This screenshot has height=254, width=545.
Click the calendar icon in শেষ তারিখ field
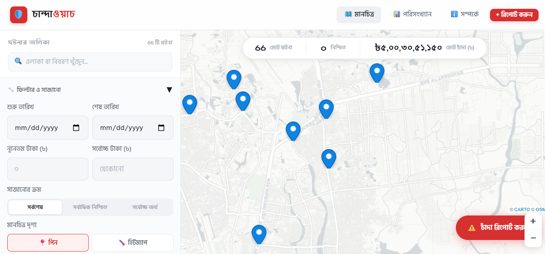coord(161,128)
